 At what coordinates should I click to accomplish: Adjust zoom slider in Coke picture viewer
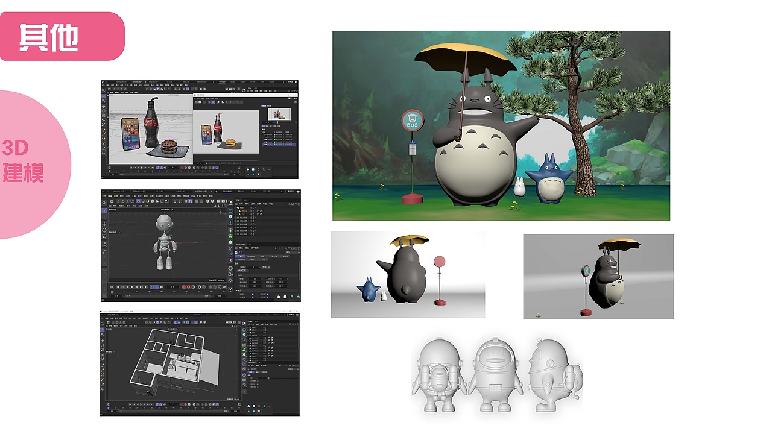coord(283,122)
